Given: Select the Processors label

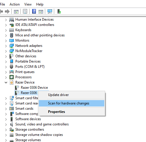Looking at the screenshot, I should (x=23, y=77).
